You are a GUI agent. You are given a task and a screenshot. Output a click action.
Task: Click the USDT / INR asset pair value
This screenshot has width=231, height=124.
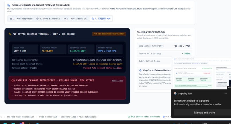19,51
